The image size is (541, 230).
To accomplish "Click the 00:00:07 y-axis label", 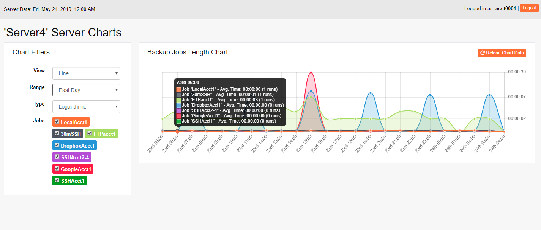I will click(x=517, y=97).
